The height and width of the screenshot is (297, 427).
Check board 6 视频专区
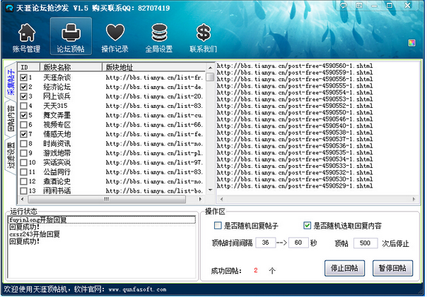pos(24,125)
